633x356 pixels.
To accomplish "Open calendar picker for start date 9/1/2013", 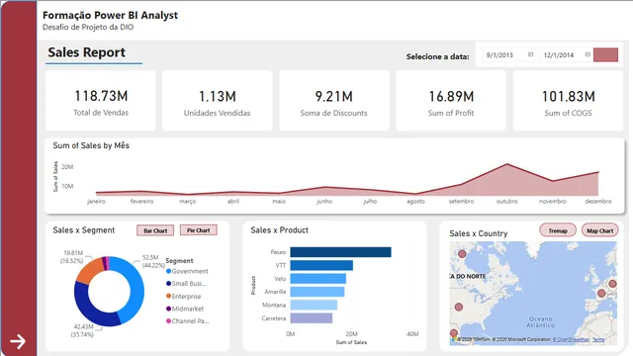I will point(530,54).
